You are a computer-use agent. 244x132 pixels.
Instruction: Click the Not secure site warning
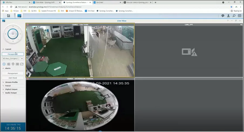[21, 7]
